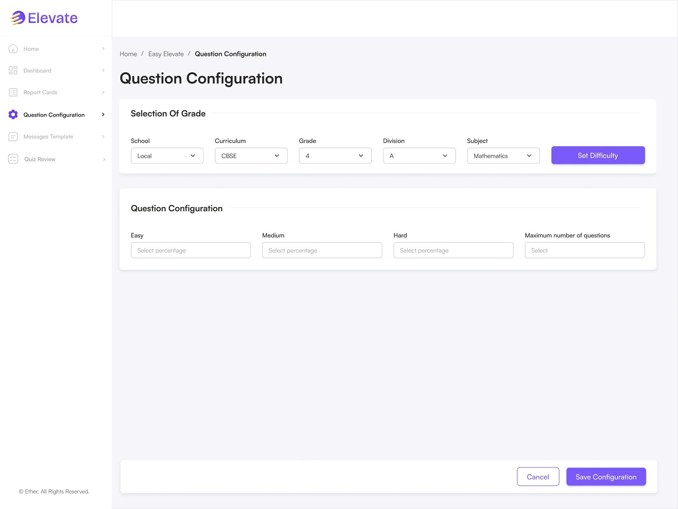Open the Grade dropdown showing 4
Viewport: 678px width, 509px height.
coord(335,156)
